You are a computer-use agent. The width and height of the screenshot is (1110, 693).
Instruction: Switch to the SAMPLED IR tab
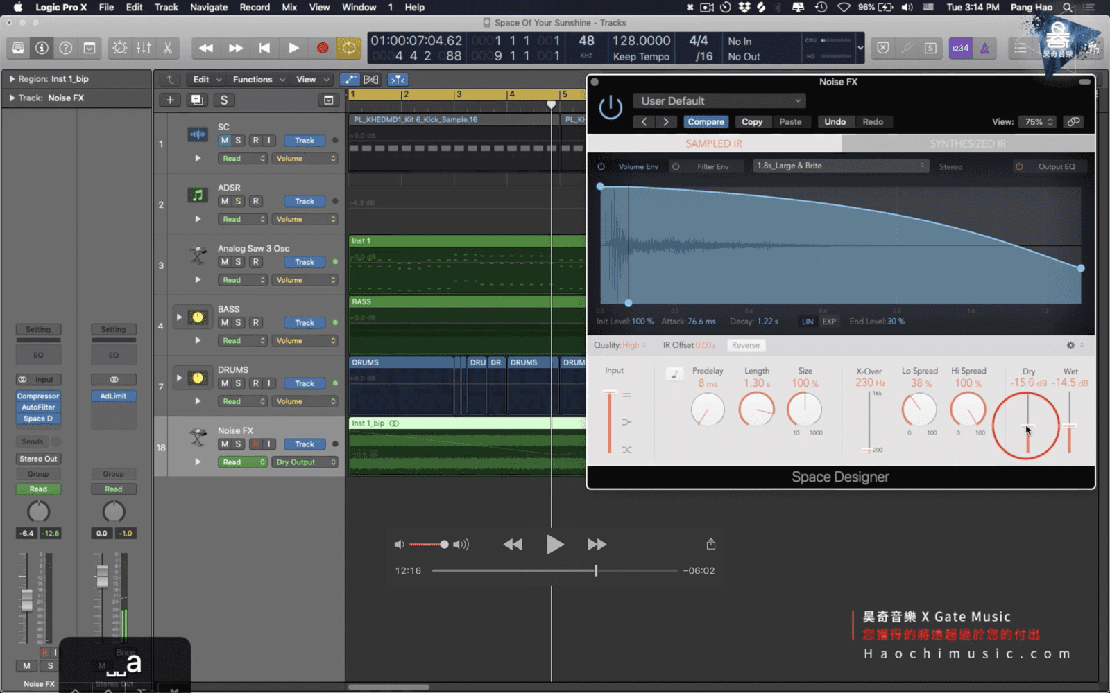714,143
